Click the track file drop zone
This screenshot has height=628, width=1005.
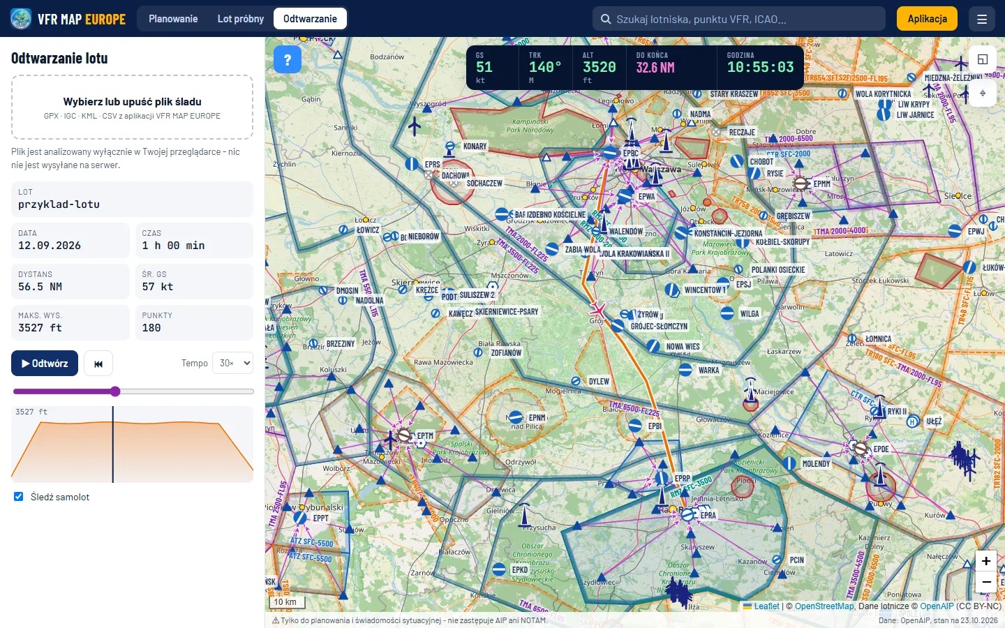pos(133,107)
